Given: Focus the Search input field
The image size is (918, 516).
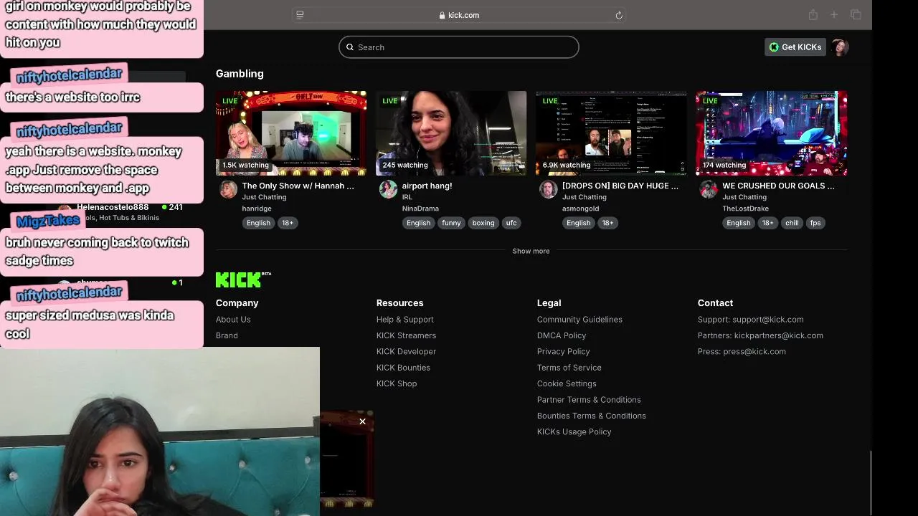Looking at the screenshot, I should pyautogui.click(x=459, y=47).
